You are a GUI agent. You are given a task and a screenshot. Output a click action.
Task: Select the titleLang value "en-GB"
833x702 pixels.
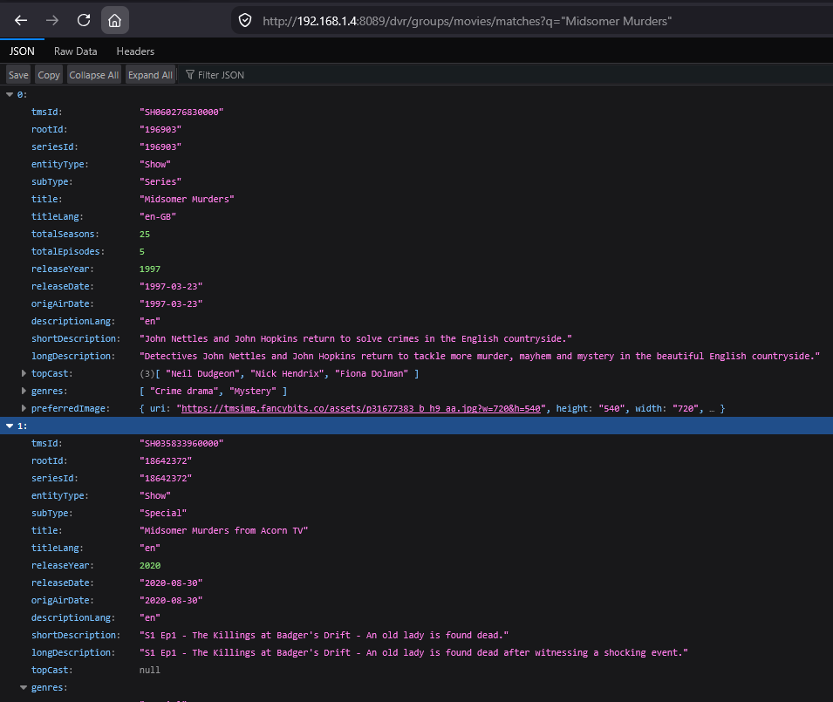[x=158, y=216]
